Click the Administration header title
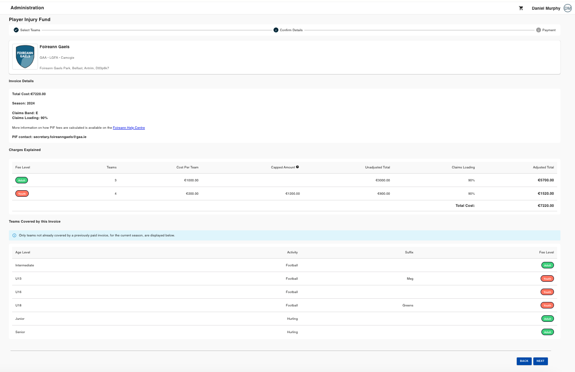Viewport: 575px width, 372px height. pos(27,8)
